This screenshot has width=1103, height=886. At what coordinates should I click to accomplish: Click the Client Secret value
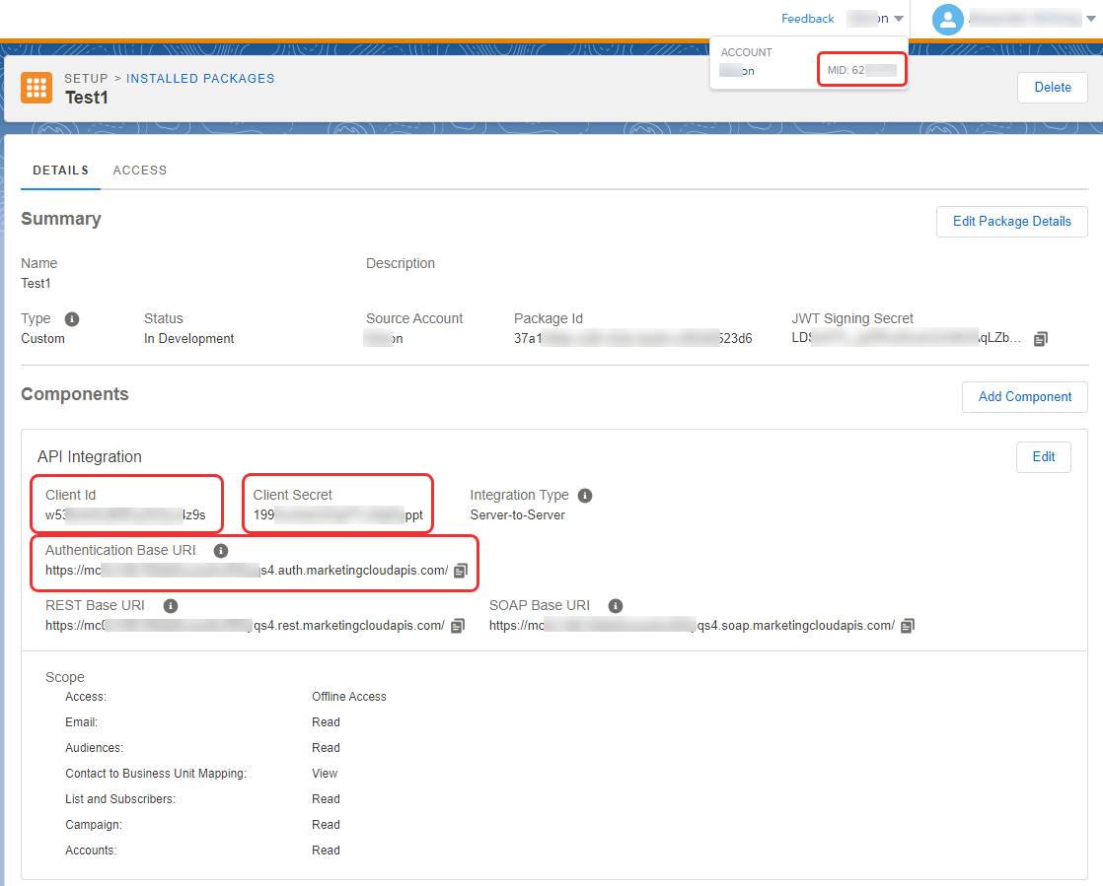coord(337,515)
